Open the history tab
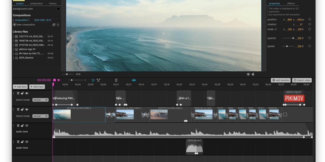The image size is (325, 162). (x=53, y=3)
